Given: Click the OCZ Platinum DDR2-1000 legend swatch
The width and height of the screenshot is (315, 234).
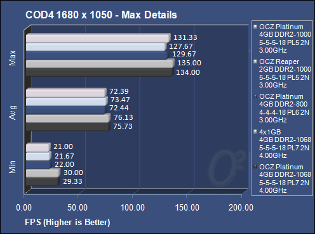Looking at the screenshot, I should 255,27.
